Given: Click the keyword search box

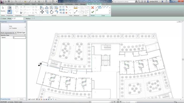Looking at the screenshot, I should (x=124, y=2).
